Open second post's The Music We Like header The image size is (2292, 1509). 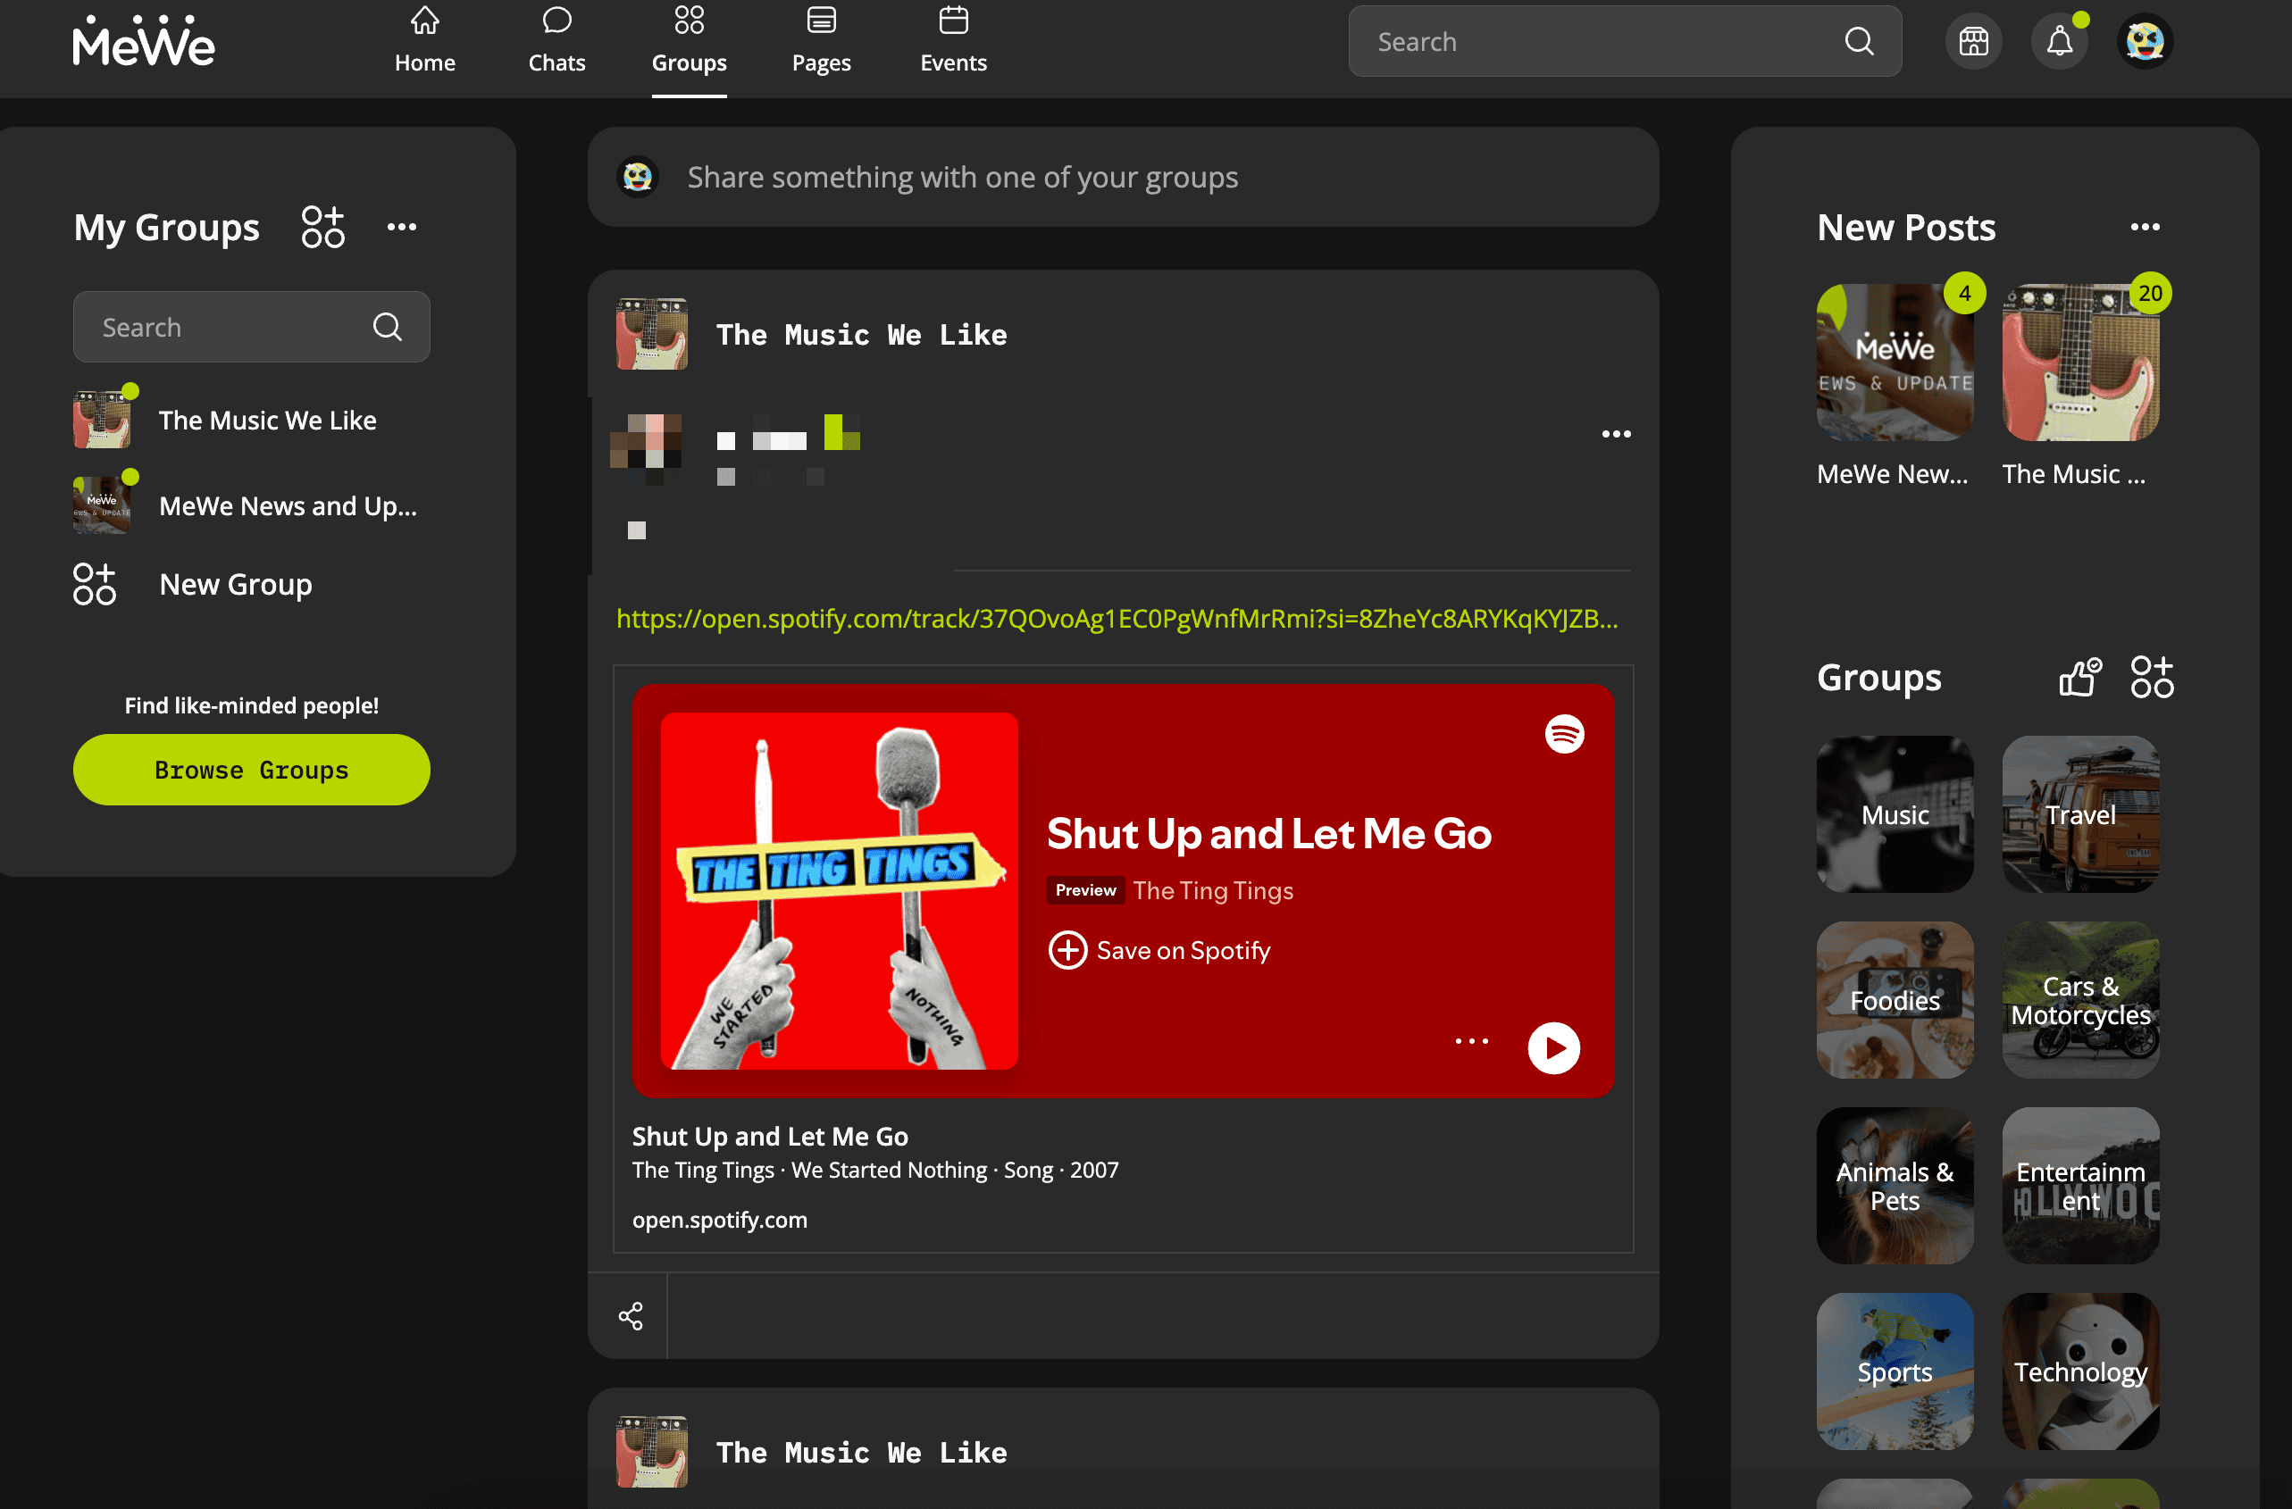tap(861, 1452)
